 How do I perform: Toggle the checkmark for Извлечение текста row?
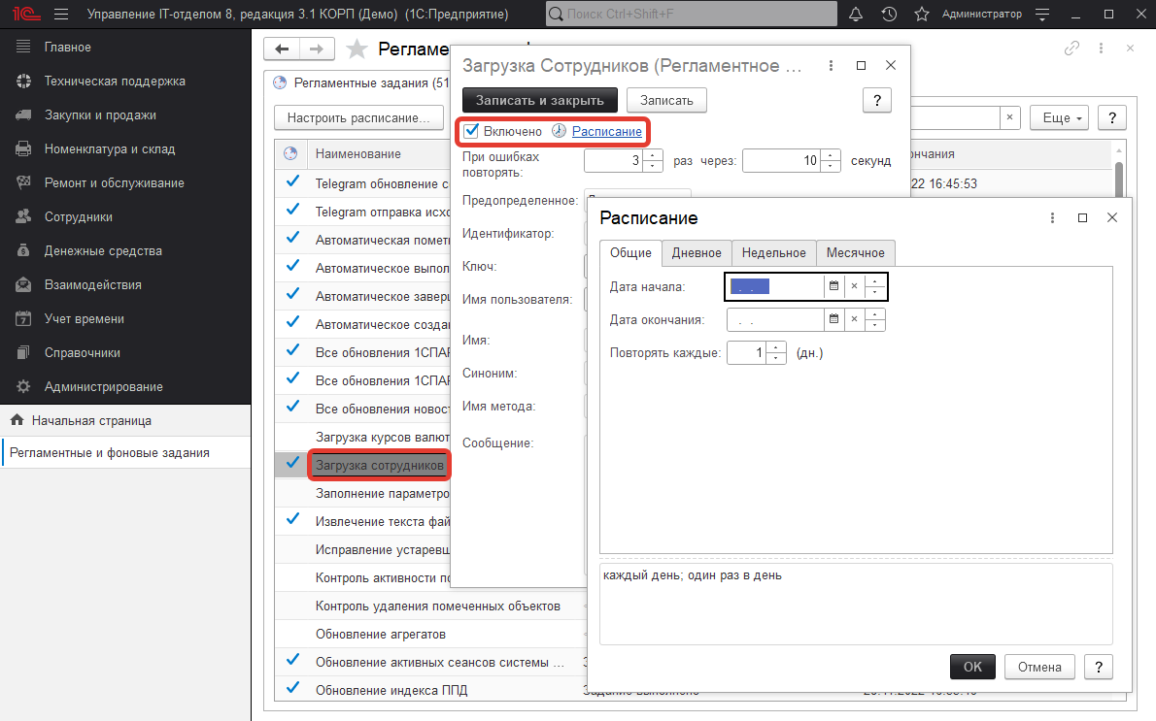click(x=291, y=519)
